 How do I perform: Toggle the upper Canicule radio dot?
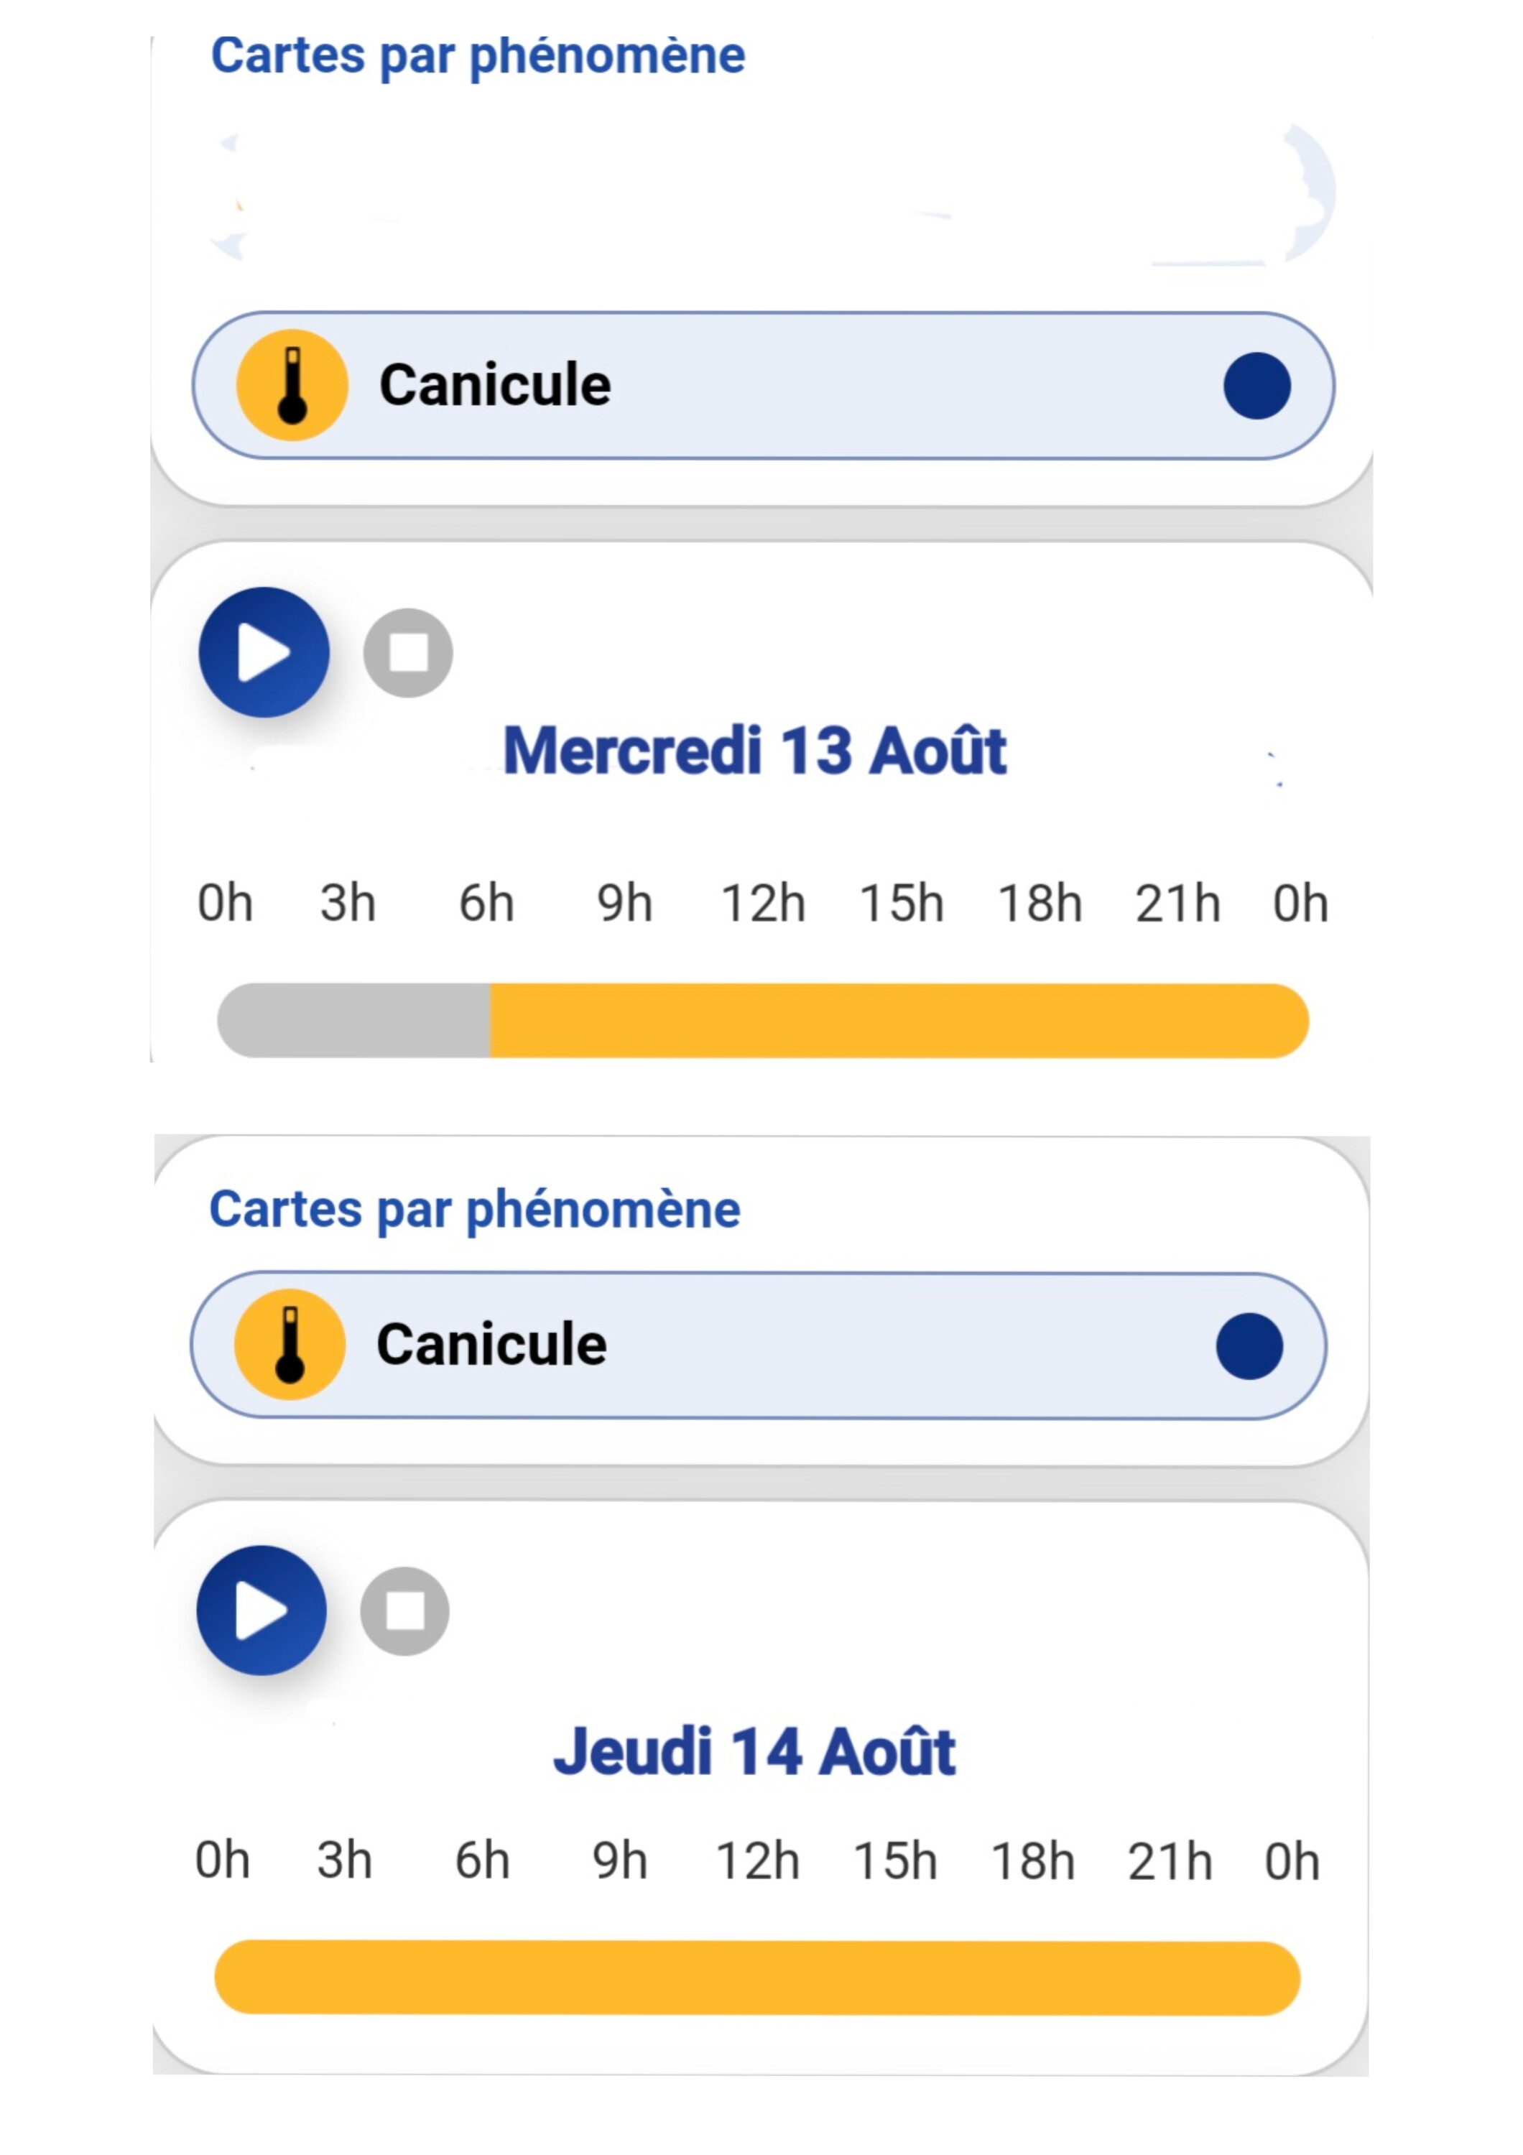(1257, 385)
